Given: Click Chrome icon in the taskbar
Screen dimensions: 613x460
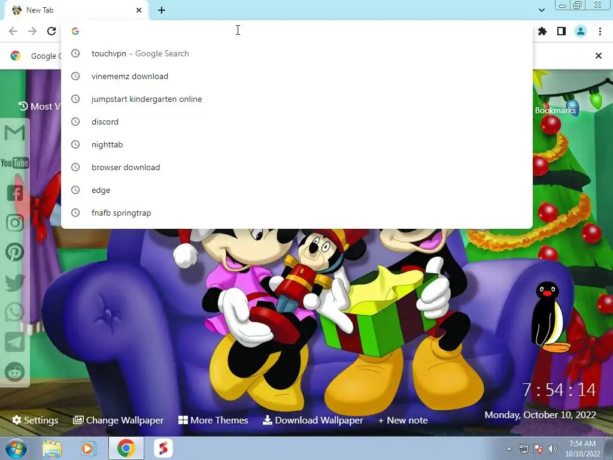Looking at the screenshot, I should 126,448.
